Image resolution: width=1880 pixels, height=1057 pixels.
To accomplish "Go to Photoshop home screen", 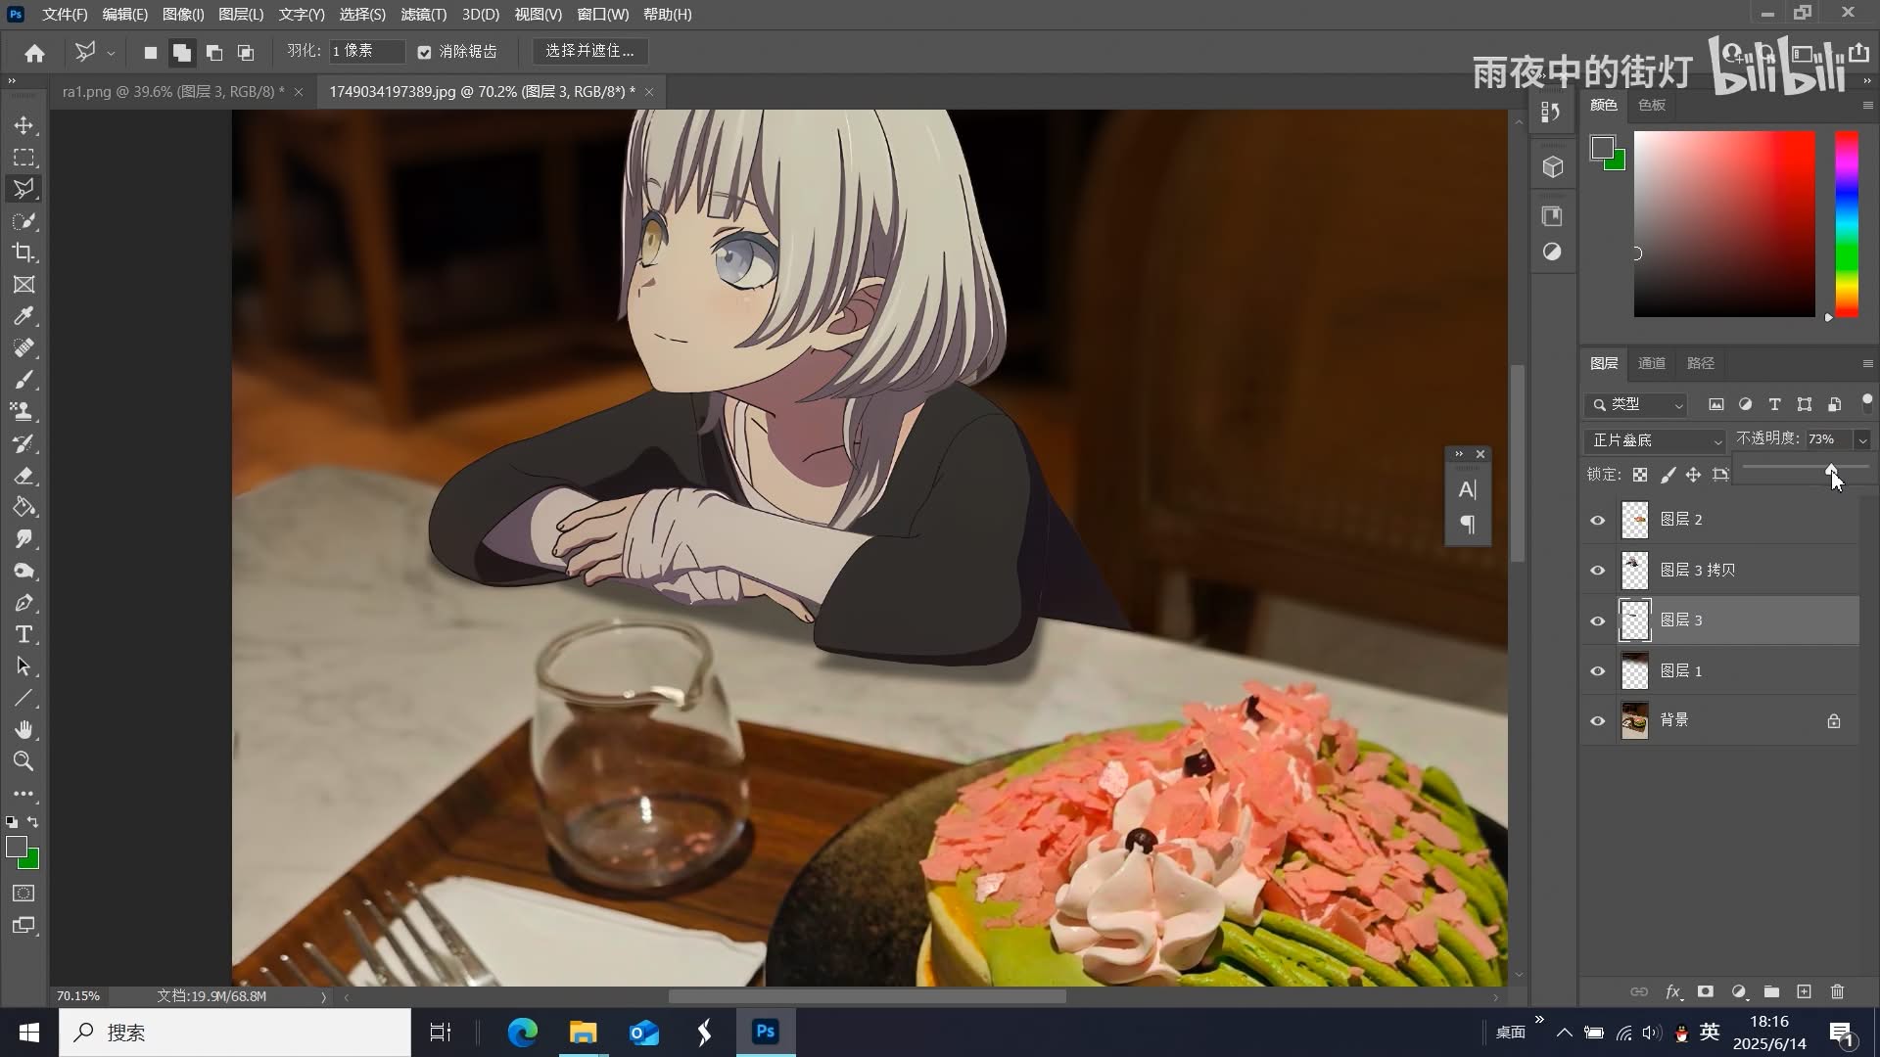I will tap(35, 53).
